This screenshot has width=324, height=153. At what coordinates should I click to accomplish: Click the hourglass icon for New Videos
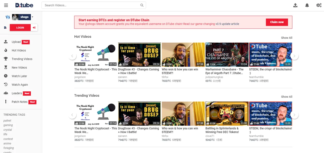pos(6,67)
